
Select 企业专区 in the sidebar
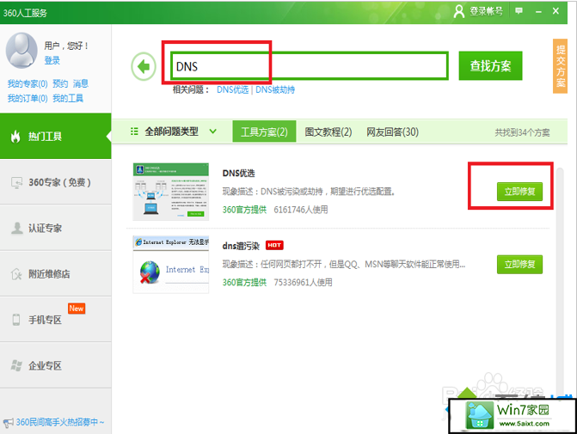tap(56, 365)
